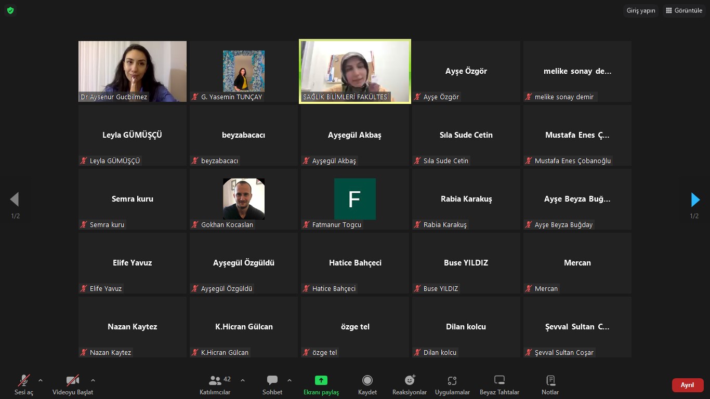The image size is (710, 399).
Task: Expand video options arrow beside Videoyu Başlat
Action: coord(93,380)
